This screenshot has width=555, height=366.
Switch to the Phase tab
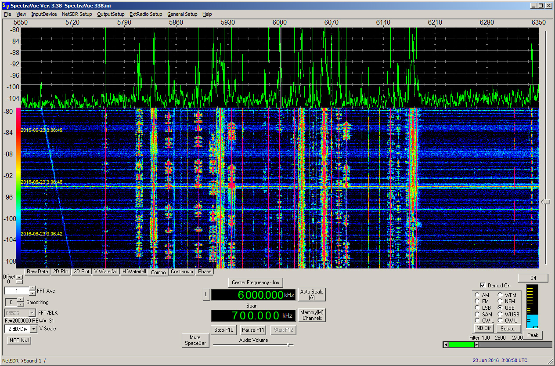(205, 272)
